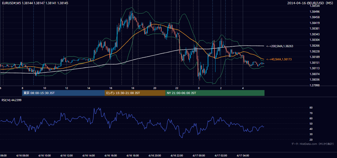The image size is (337, 158).
Task: Click the 1.38496 price axis value
Action: [315, 12]
